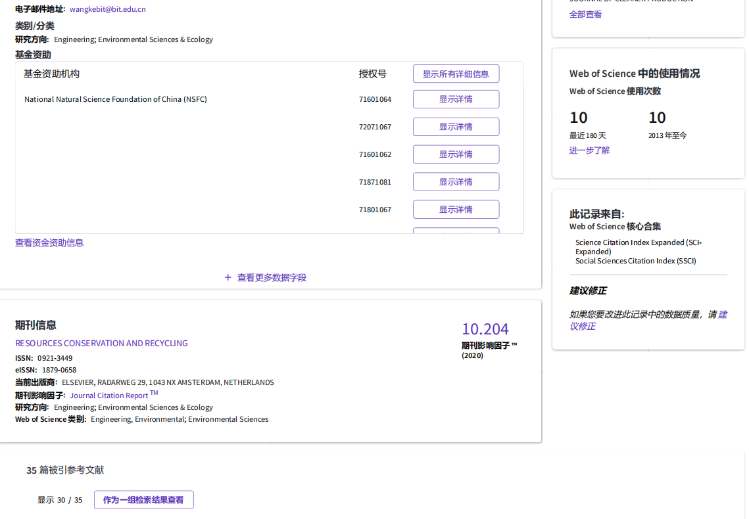This screenshot has width=749, height=519.
Task: Open the Journal Citation Report link
Action: click(109, 395)
